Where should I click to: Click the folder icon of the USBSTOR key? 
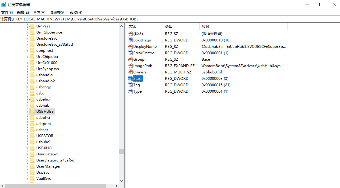click(x=32, y=136)
